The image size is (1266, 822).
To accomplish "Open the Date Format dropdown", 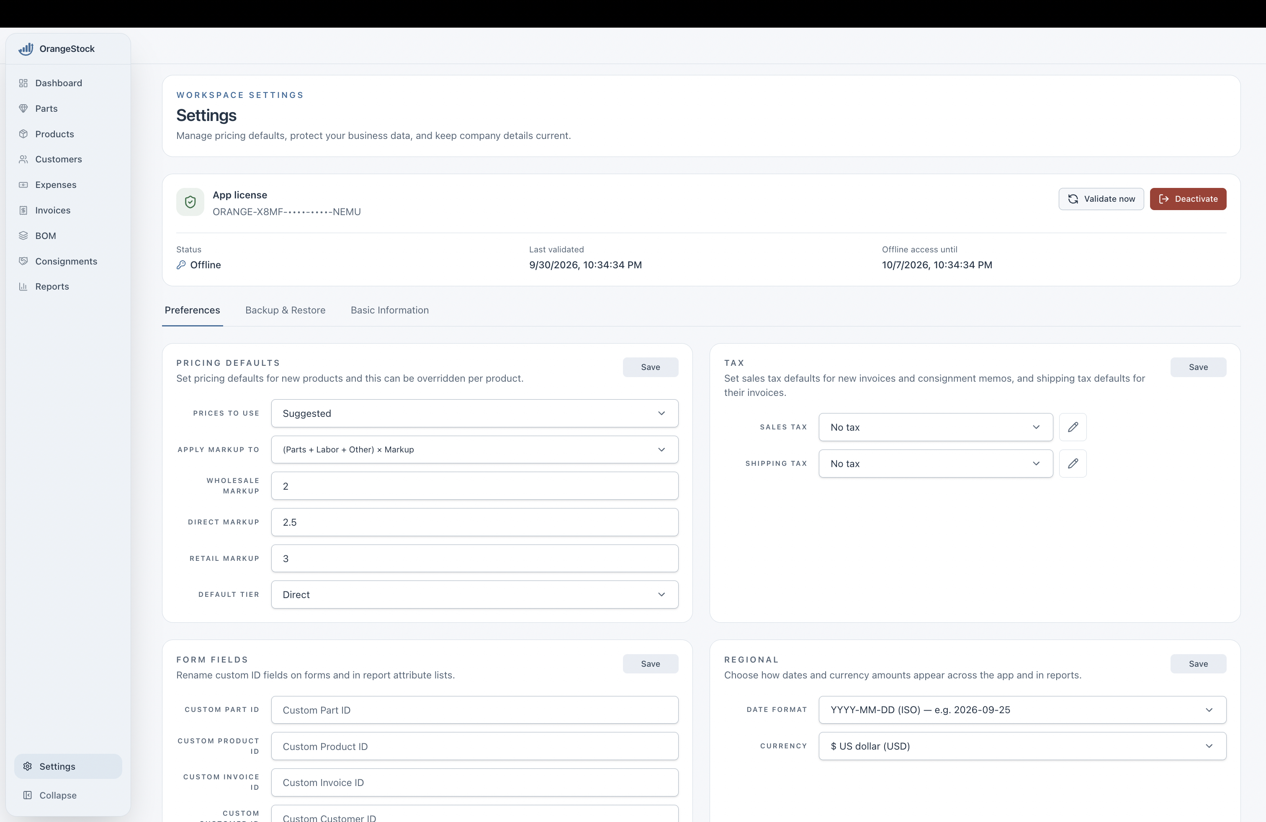I will click(x=1022, y=710).
